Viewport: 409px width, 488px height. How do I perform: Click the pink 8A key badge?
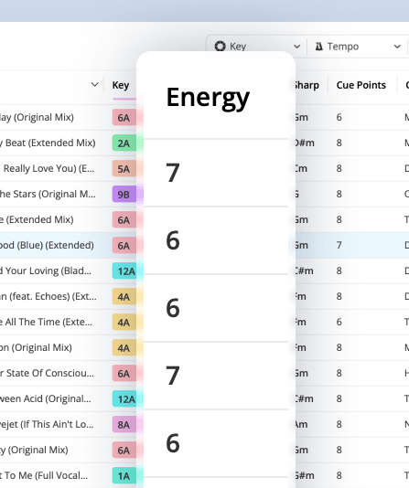(124, 425)
